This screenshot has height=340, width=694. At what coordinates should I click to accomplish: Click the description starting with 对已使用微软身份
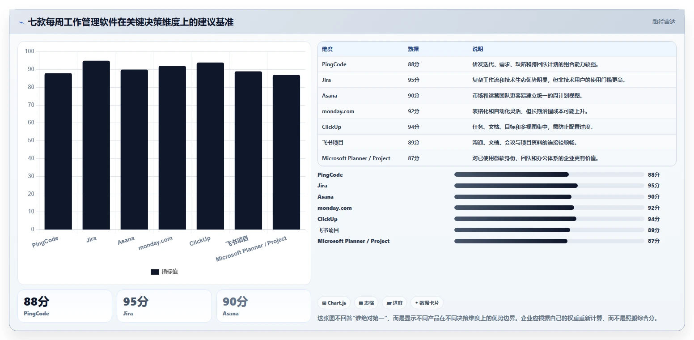535,158
